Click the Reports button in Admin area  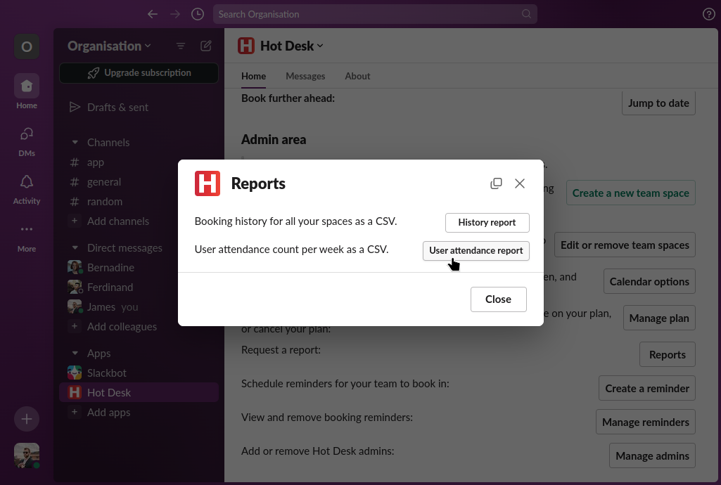668,354
